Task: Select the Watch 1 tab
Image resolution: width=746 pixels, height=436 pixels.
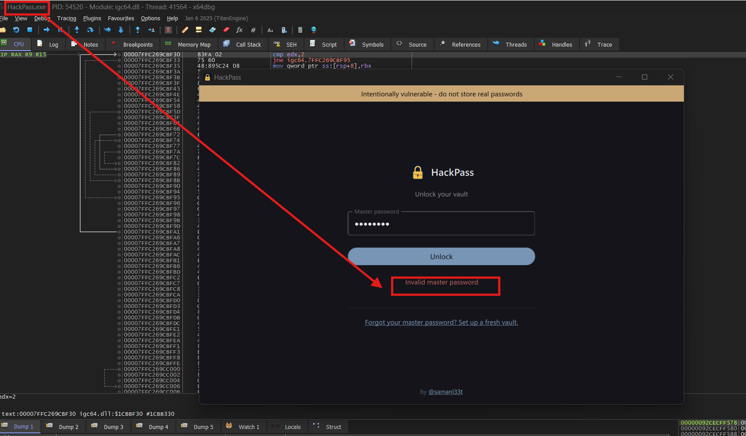Action: 244,427
